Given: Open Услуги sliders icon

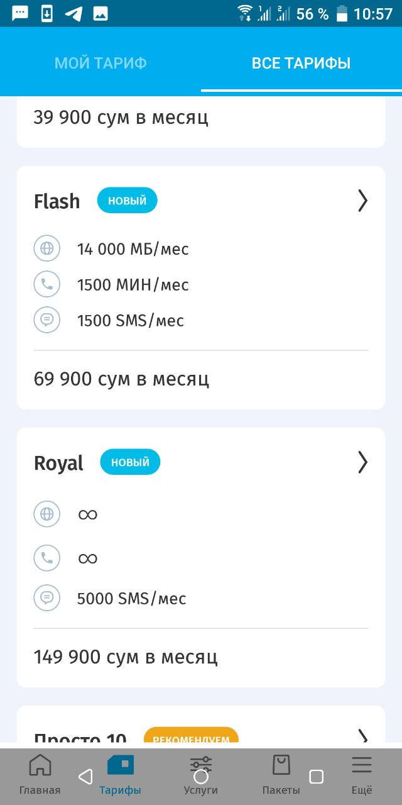Looking at the screenshot, I should coord(201,765).
